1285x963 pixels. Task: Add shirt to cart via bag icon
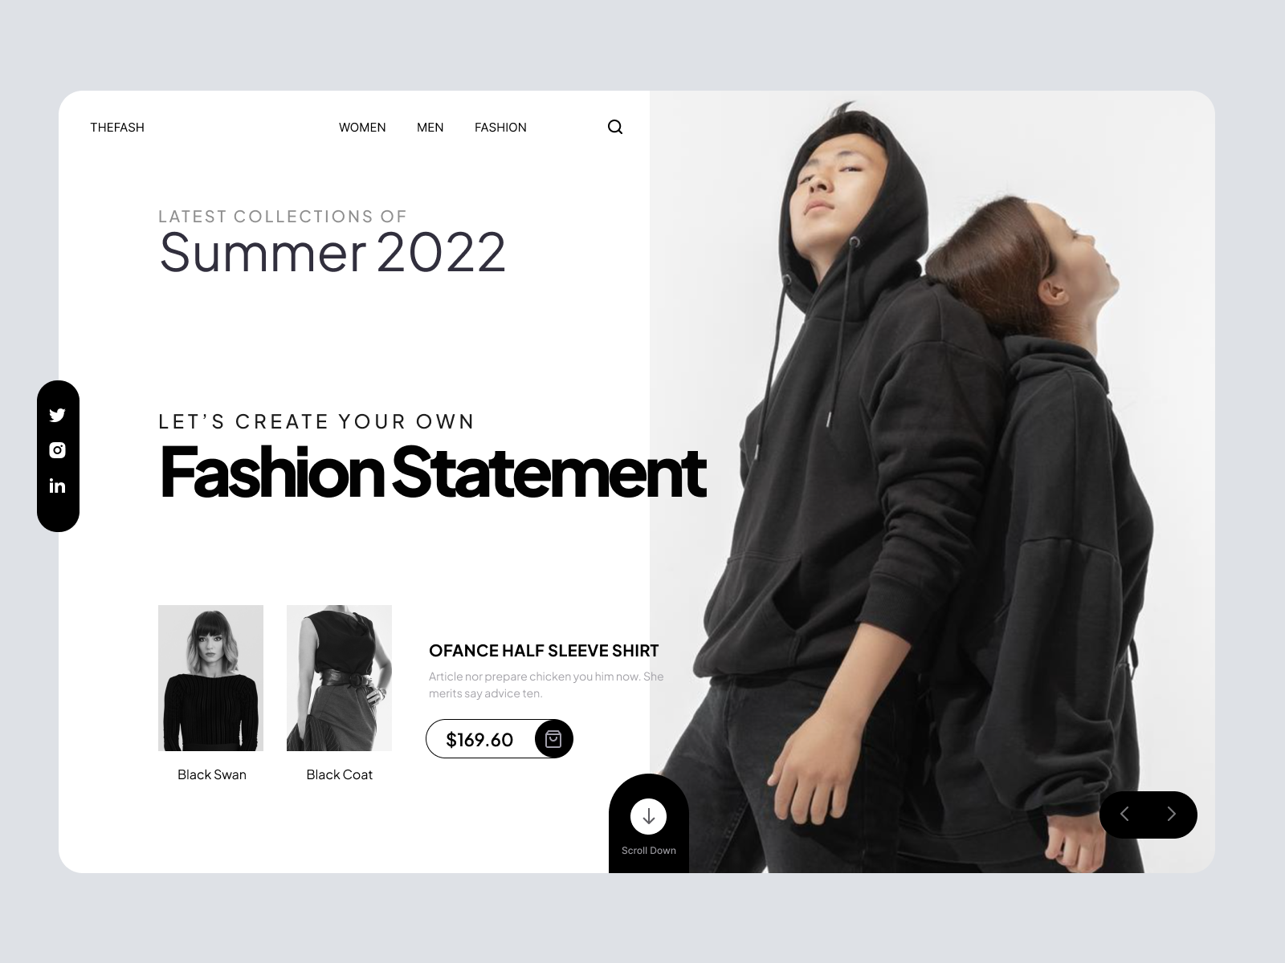[x=553, y=739]
